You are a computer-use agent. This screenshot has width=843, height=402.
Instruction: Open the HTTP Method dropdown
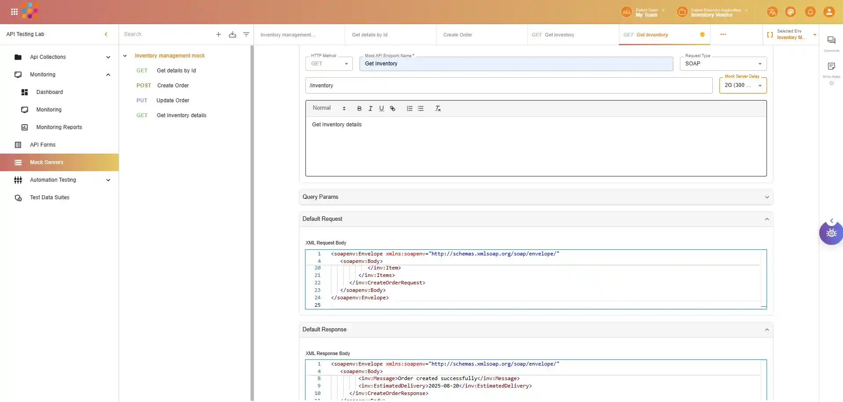[x=329, y=64]
